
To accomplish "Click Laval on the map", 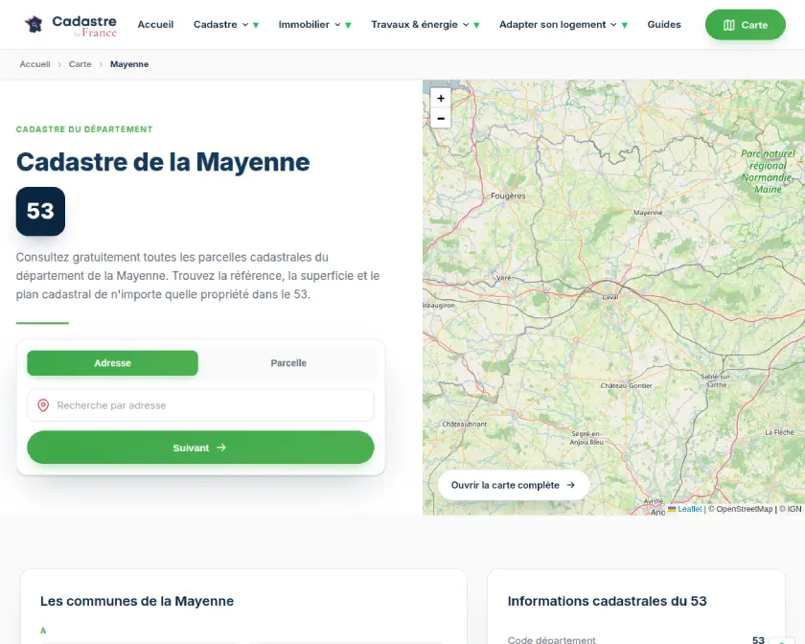I will 610,297.
